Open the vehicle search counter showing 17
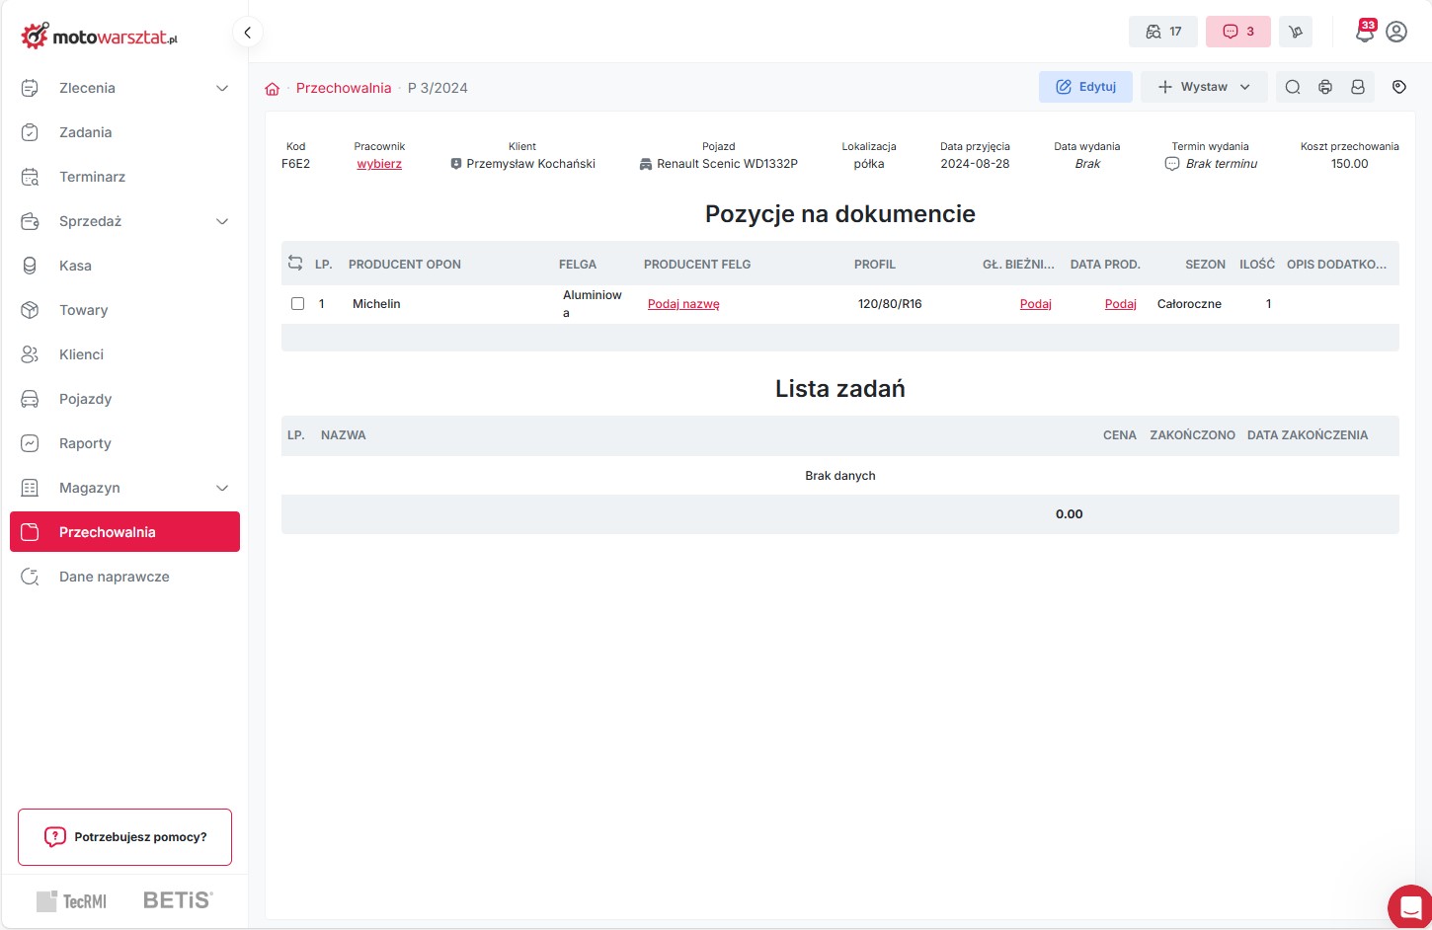 pos(1162,32)
